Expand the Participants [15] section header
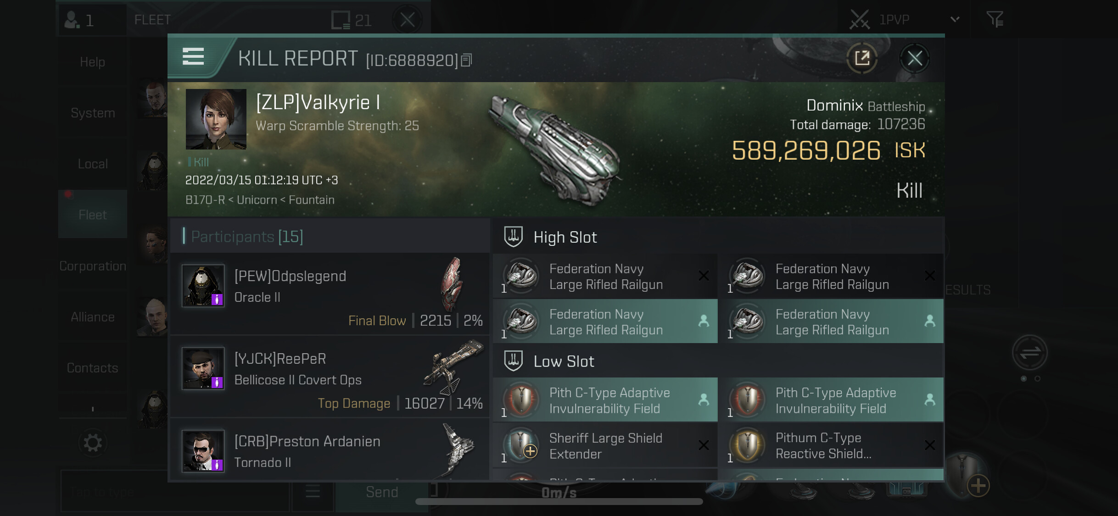 pyautogui.click(x=329, y=236)
